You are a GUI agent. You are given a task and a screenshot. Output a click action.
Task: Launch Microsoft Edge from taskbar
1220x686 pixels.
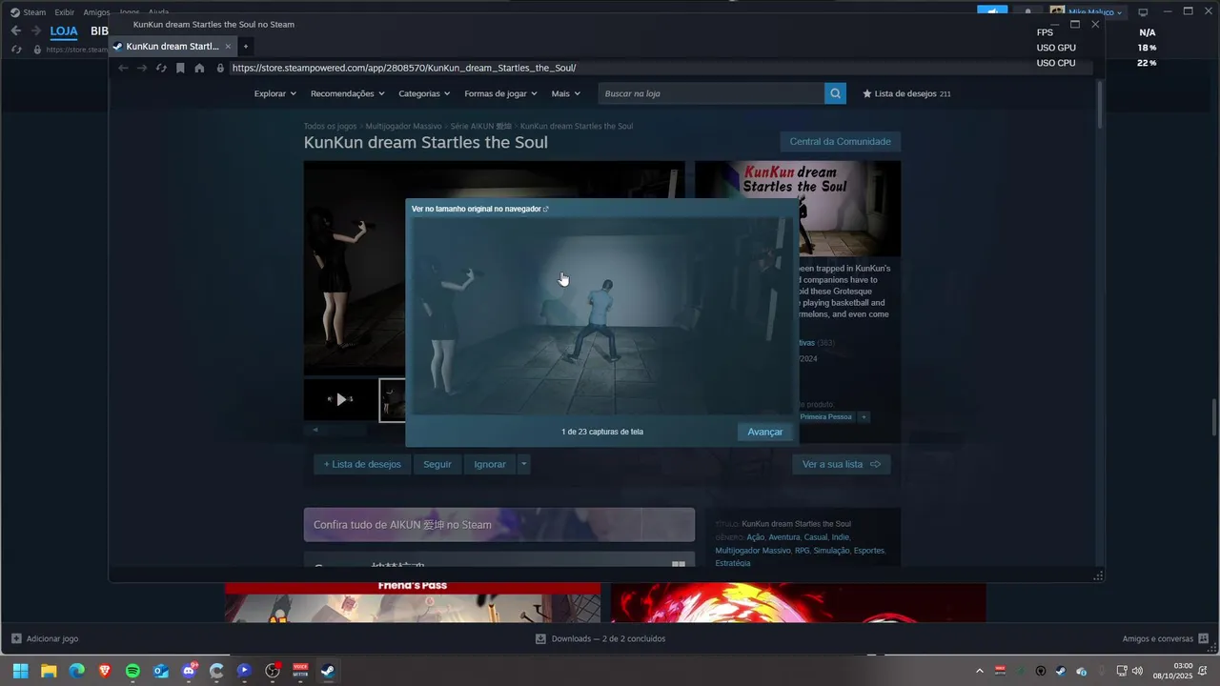pyautogui.click(x=76, y=671)
